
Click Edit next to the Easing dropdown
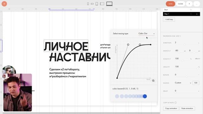pyautogui.click(x=196, y=83)
